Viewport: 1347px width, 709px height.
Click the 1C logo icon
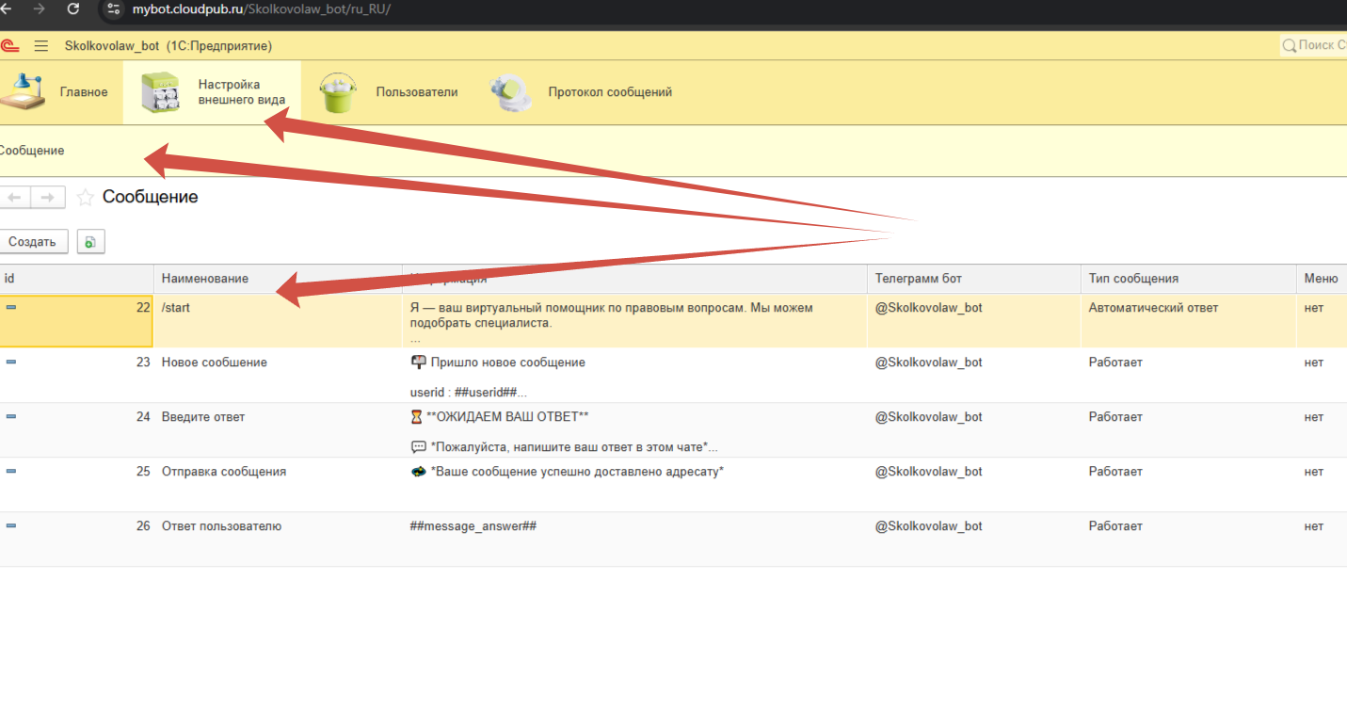9,46
